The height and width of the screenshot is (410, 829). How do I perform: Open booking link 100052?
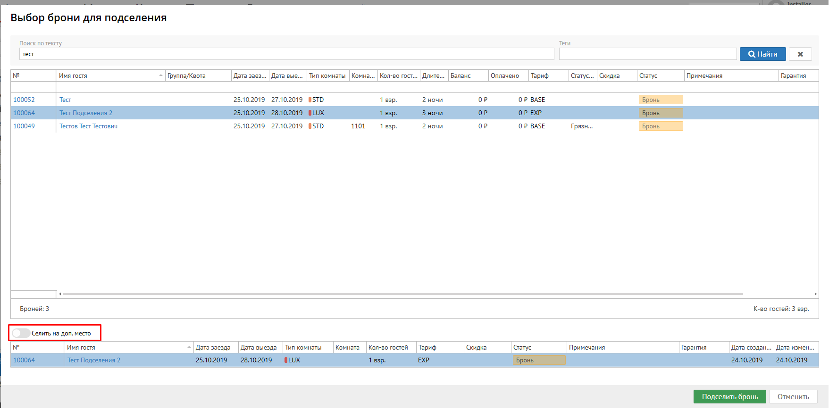24,100
